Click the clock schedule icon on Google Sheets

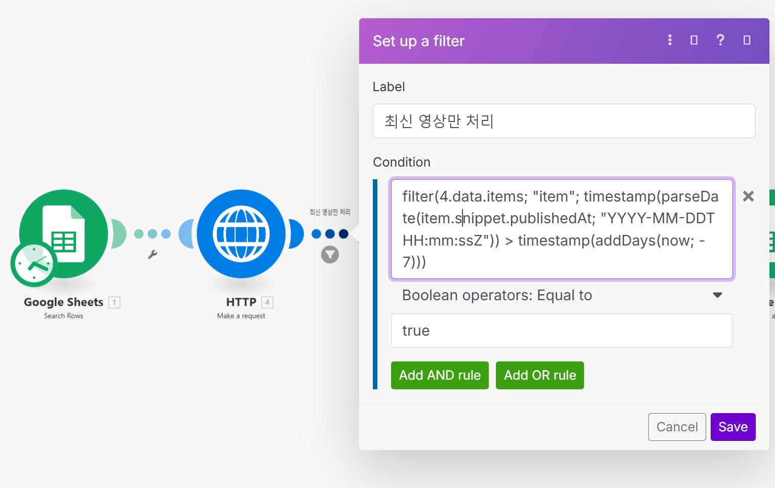[33, 264]
